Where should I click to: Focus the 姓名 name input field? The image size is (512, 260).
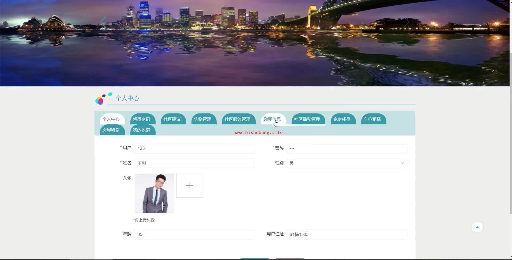[x=195, y=163]
